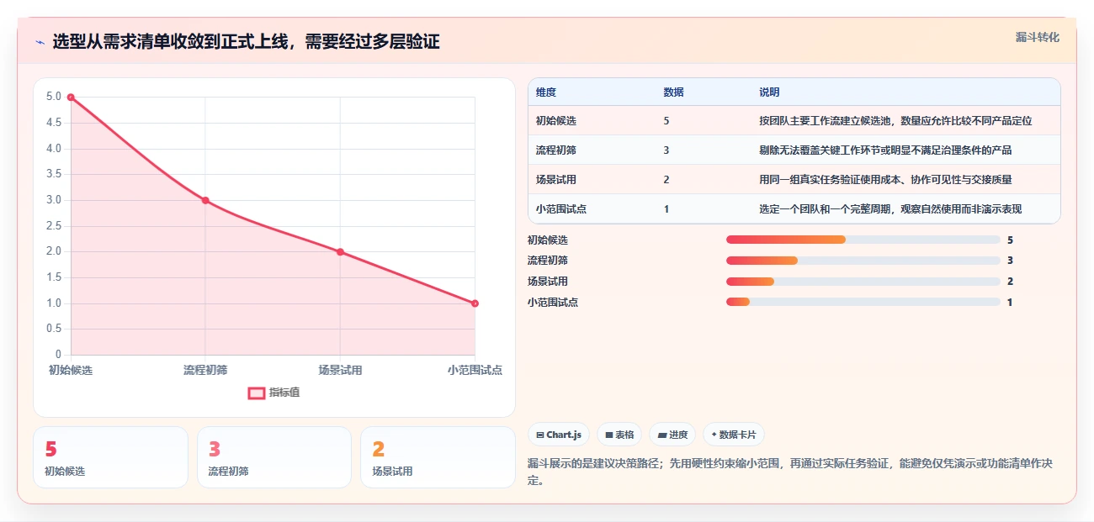Click the 初始候选 x-axis label on the chart
Viewport: 1094px width, 522px height.
click(x=71, y=370)
